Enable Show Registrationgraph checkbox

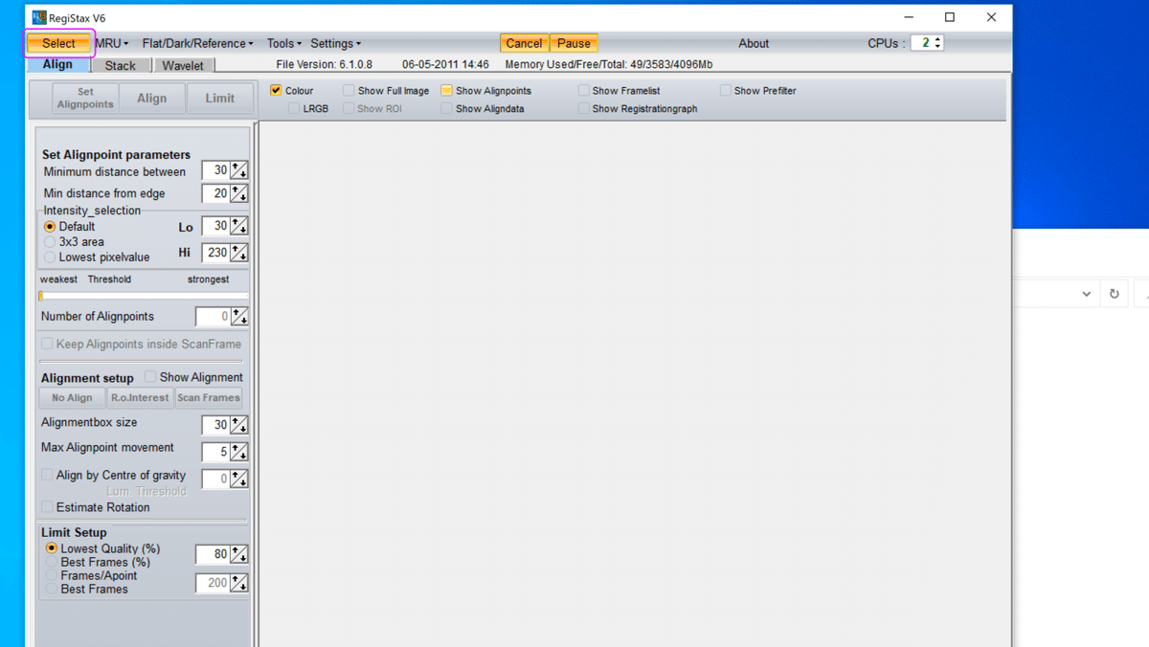[x=583, y=109]
